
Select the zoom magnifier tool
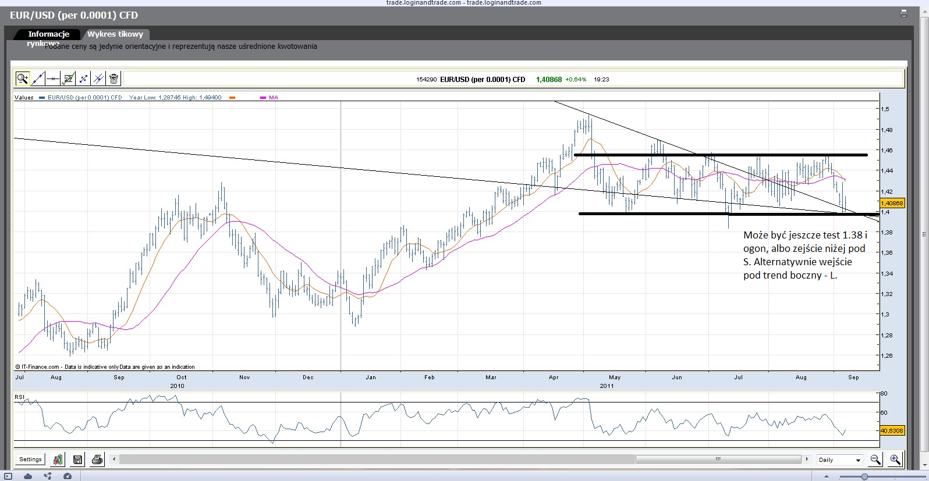pyautogui.click(x=22, y=79)
